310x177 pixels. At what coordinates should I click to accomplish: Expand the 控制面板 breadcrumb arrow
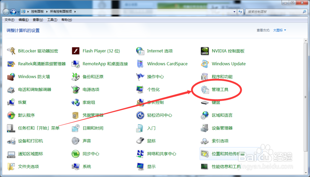[x=47, y=12]
